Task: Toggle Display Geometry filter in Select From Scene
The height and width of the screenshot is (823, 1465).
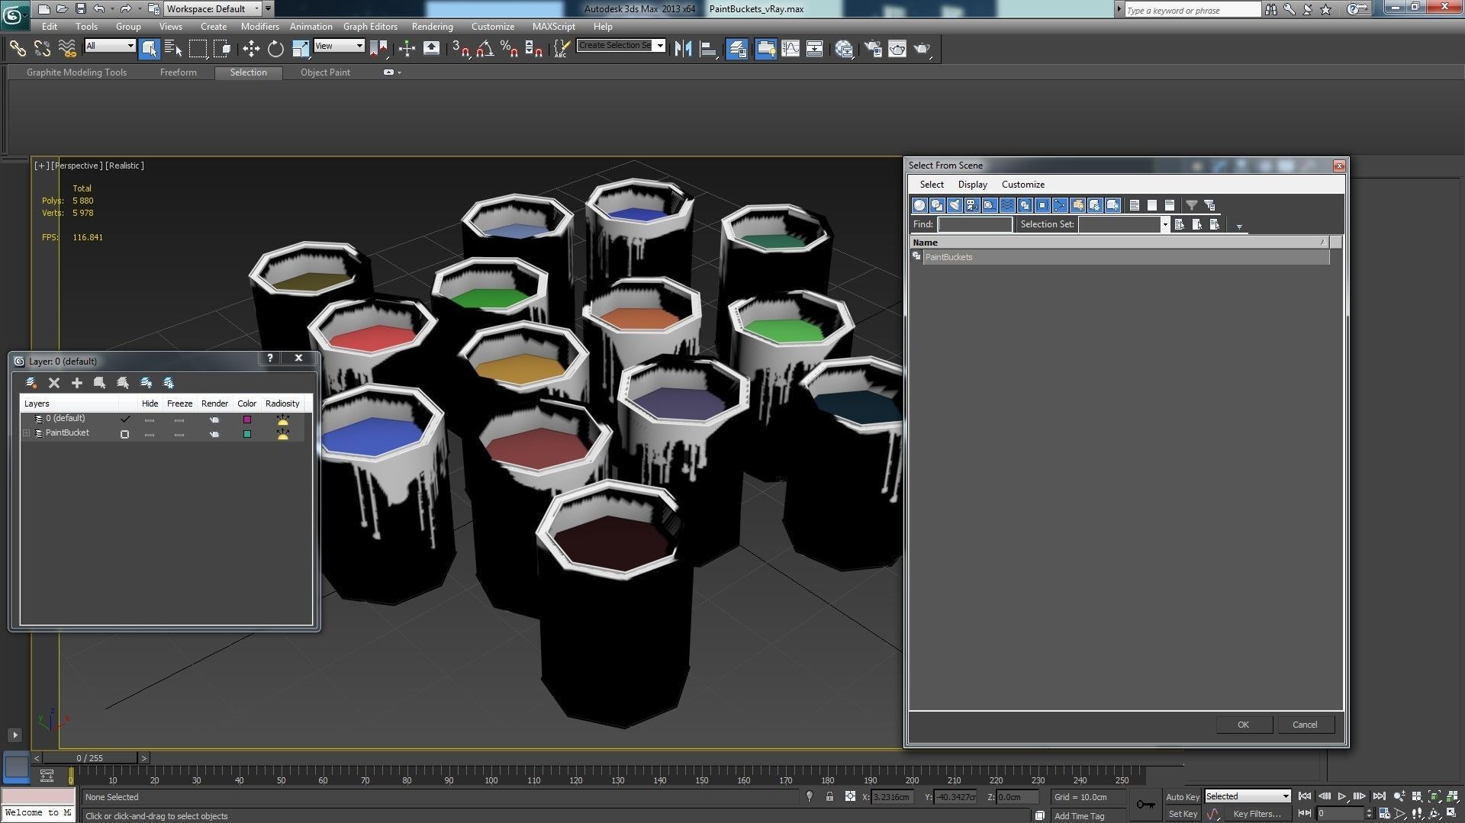Action: coord(919,205)
